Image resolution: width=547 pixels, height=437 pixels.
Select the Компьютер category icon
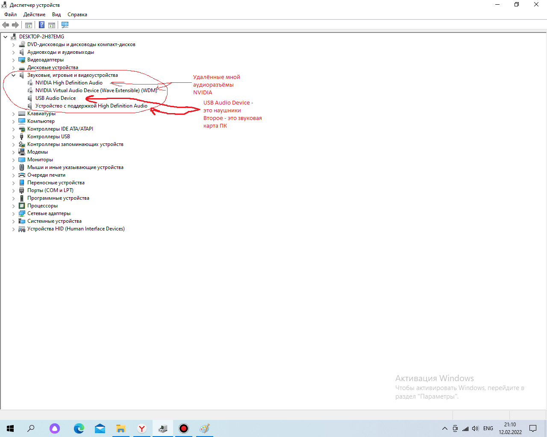pyautogui.click(x=22, y=121)
